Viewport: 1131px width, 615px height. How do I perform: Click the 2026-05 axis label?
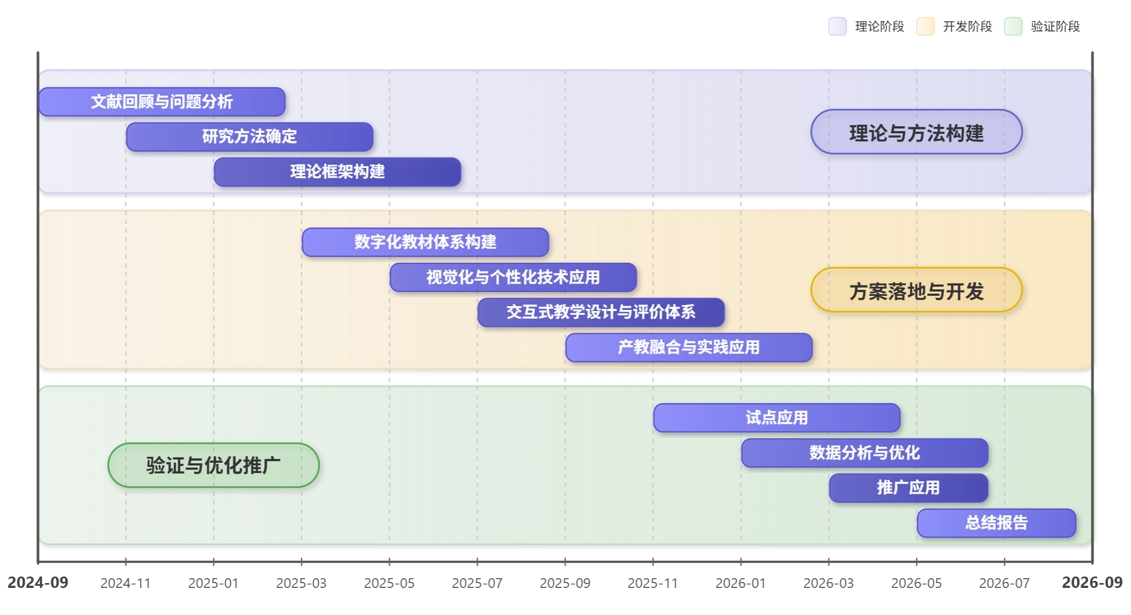click(x=917, y=583)
